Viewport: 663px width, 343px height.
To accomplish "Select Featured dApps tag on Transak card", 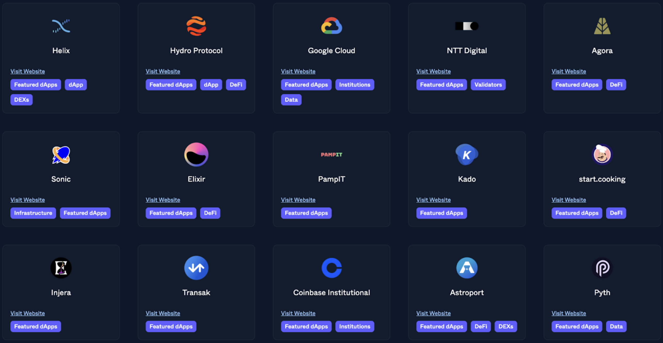I will tap(171, 326).
